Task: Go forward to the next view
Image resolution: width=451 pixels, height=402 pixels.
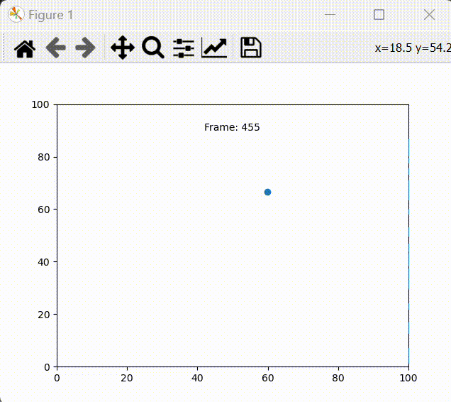Action: coord(85,48)
